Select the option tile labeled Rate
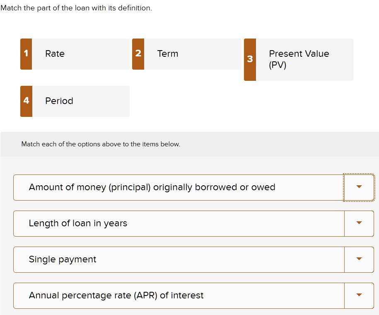 click(x=75, y=54)
